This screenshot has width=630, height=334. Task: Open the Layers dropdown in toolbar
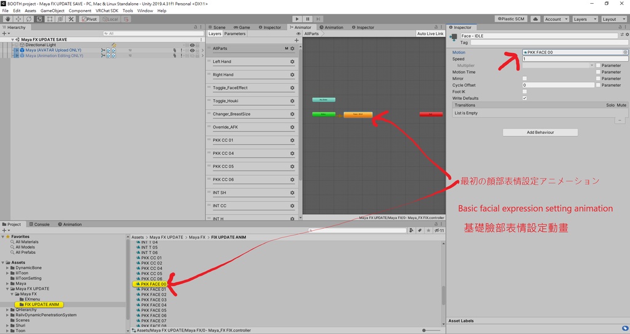point(584,19)
